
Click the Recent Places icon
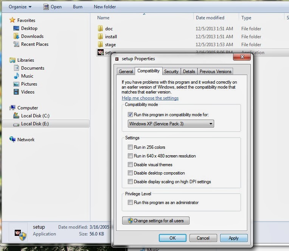(x=16, y=44)
